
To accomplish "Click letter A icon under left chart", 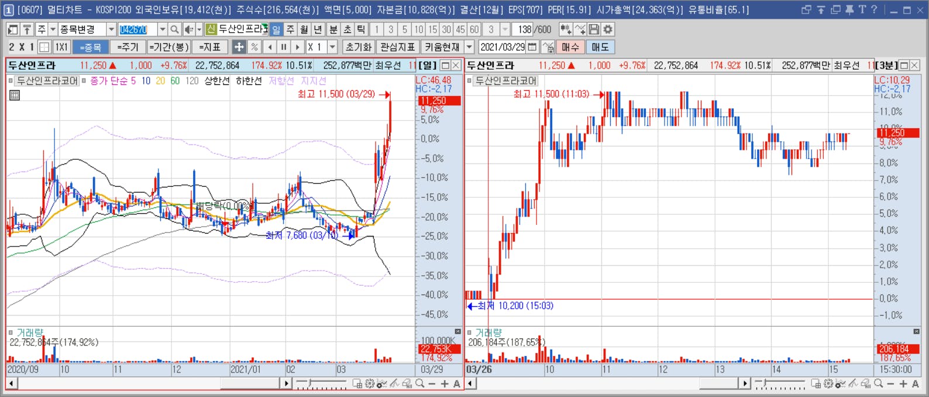I will 457,384.
